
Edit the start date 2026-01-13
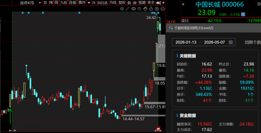click(x=186, y=42)
